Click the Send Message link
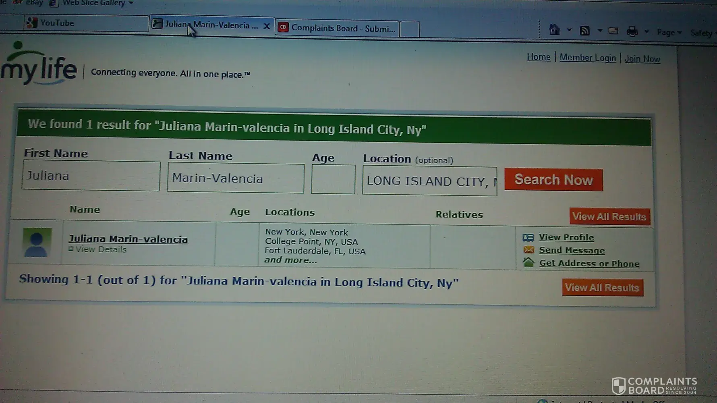 [572, 250]
